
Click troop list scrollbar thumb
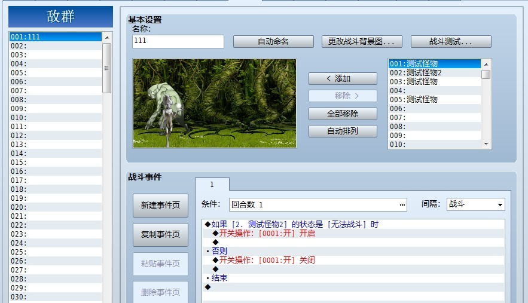pos(107,68)
